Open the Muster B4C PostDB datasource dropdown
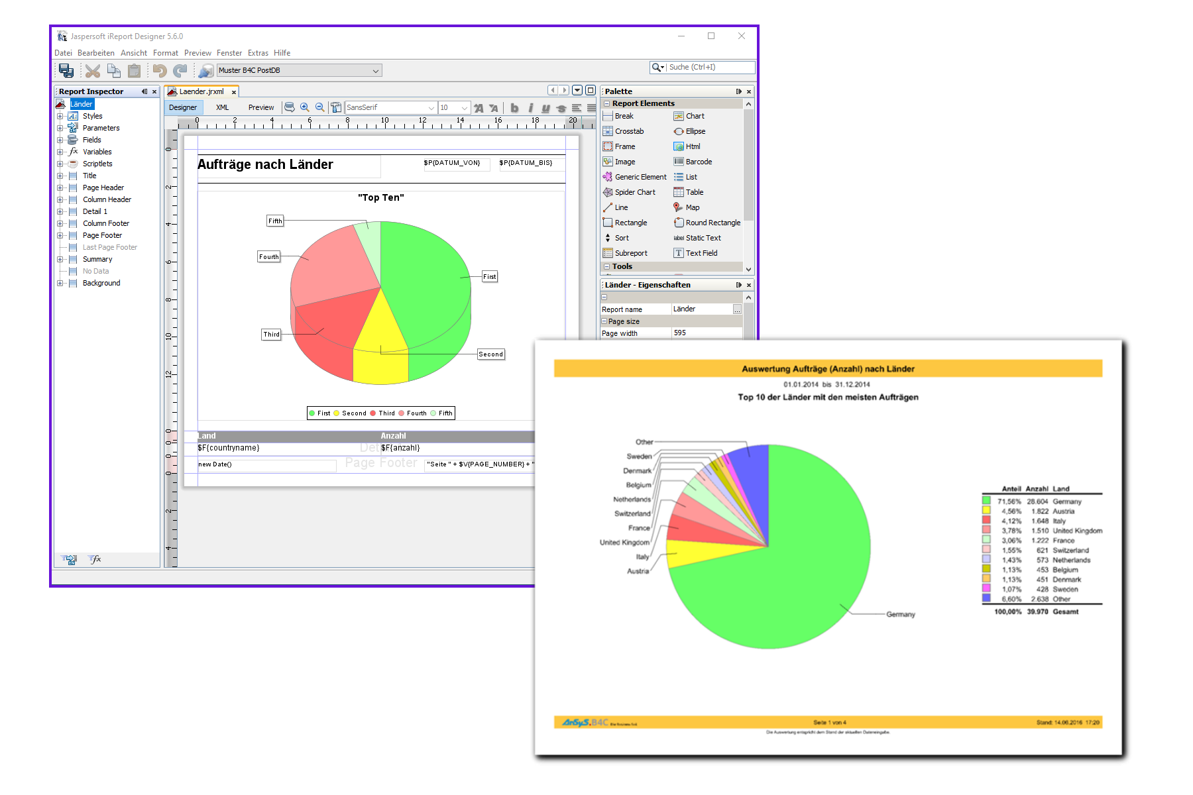 pos(375,70)
